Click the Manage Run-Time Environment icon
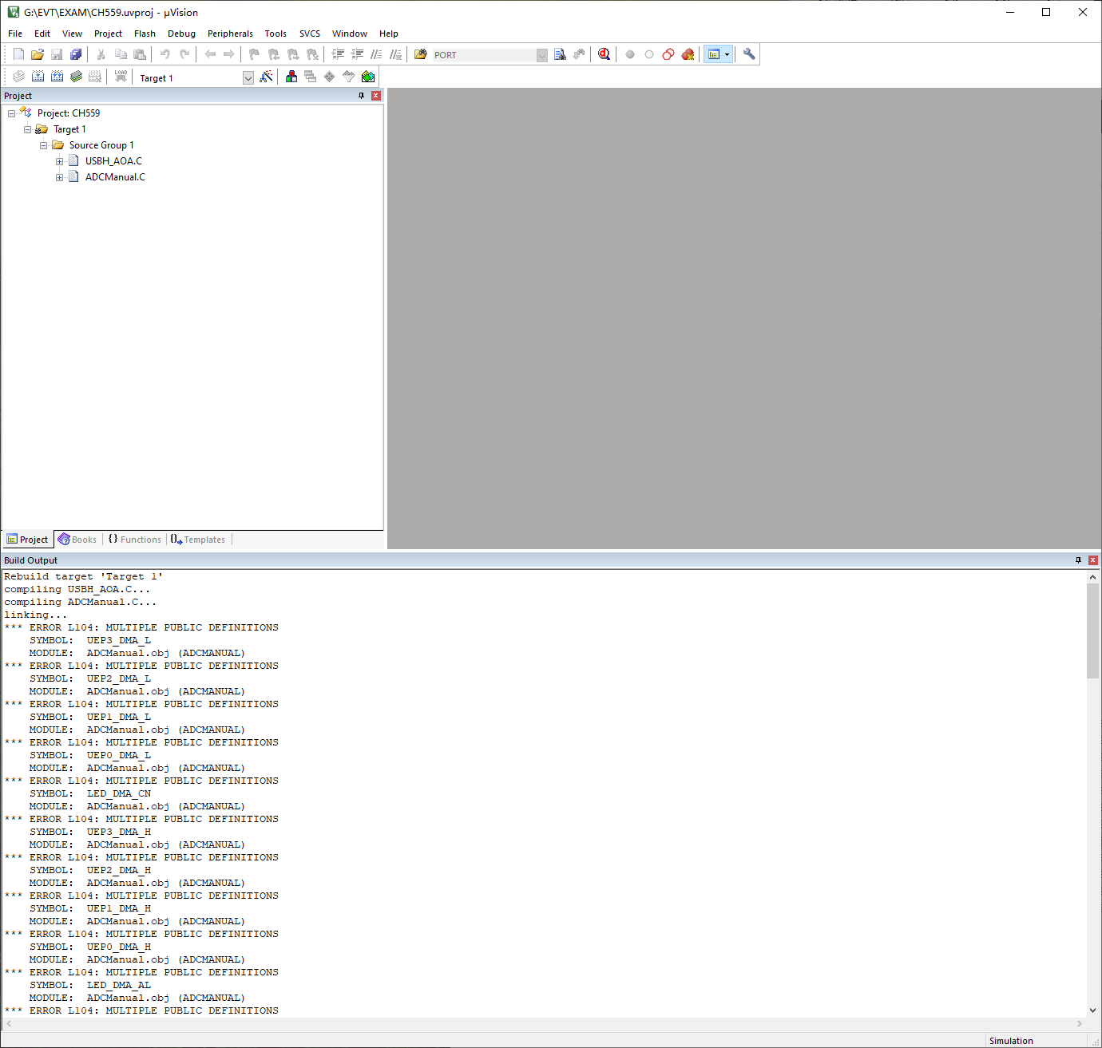 pyautogui.click(x=330, y=77)
